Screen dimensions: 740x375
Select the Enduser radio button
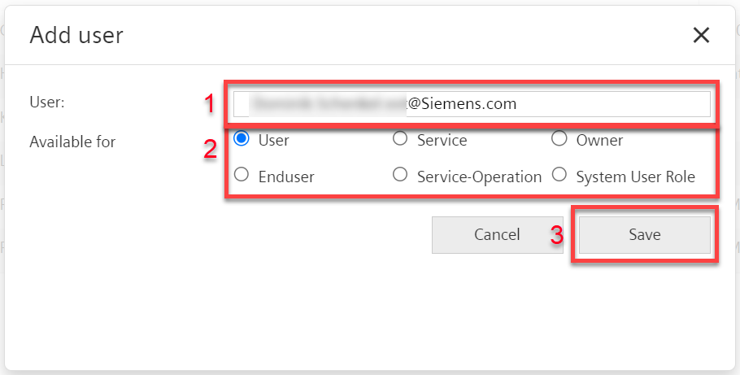click(242, 175)
